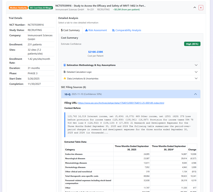
Task: Click the yellow warning icon beside Data Limitations
Action: coord(65,78)
